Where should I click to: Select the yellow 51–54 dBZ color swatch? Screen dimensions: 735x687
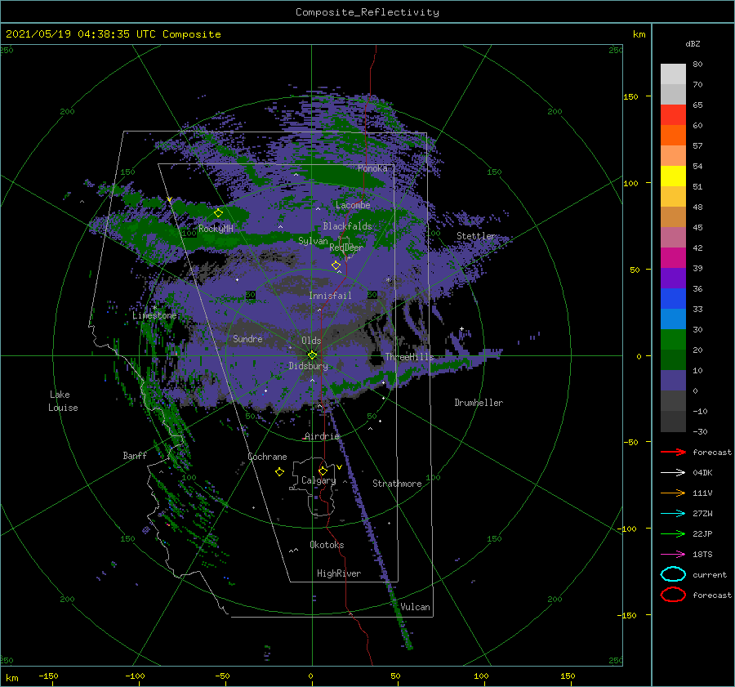[673, 176]
